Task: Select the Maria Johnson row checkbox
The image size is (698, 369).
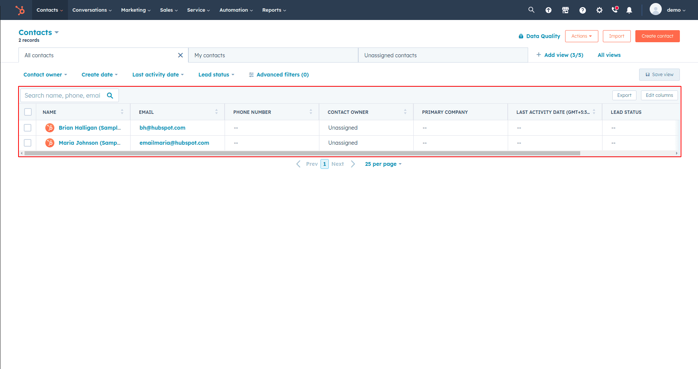Action: 28,143
